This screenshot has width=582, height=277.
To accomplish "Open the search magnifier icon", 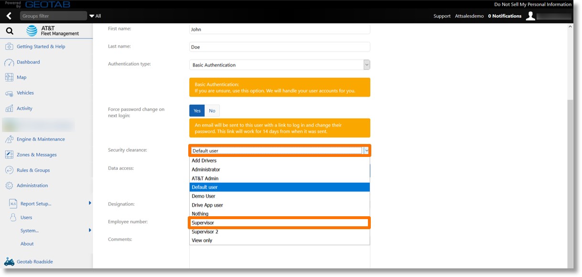I will [x=9, y=32].
